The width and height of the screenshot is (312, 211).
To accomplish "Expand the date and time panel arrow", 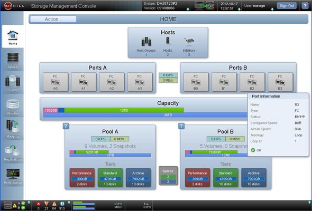I will click(239, 9).
